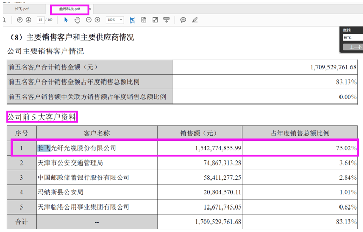This screenshot has height=232, width=363.
Task: Select customer 玛纳斯县公安局
Action: tap(60, 192)
